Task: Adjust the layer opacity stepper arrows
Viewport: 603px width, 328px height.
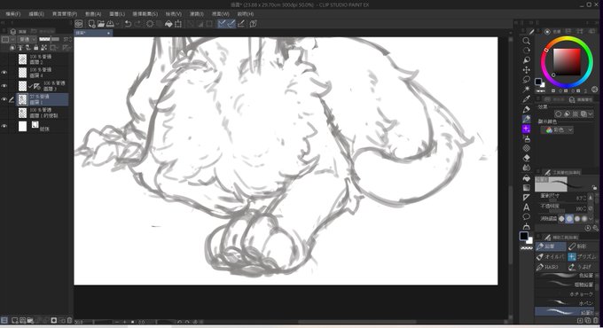Action: click(71, 39)
